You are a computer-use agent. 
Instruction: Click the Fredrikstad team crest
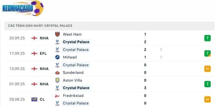pyautogui.click(x=57, y=95)
